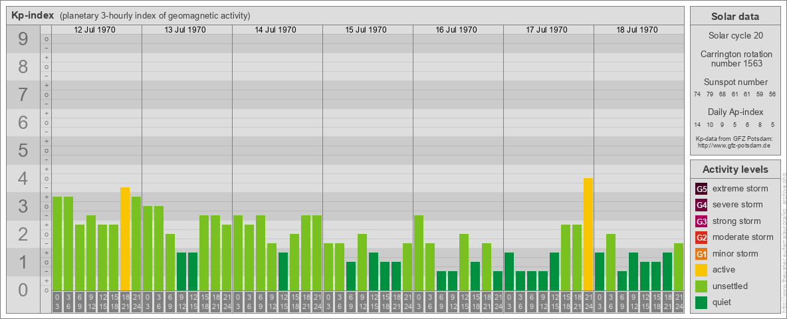Image resolution: width=787 pixels, height=319 pixels.
Task: Click the first bar of 16 Jul 1970
Action: tap(419, 253)
